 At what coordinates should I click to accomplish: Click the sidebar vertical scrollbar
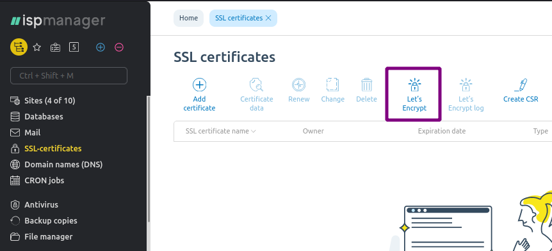click(x=149, y=158)
